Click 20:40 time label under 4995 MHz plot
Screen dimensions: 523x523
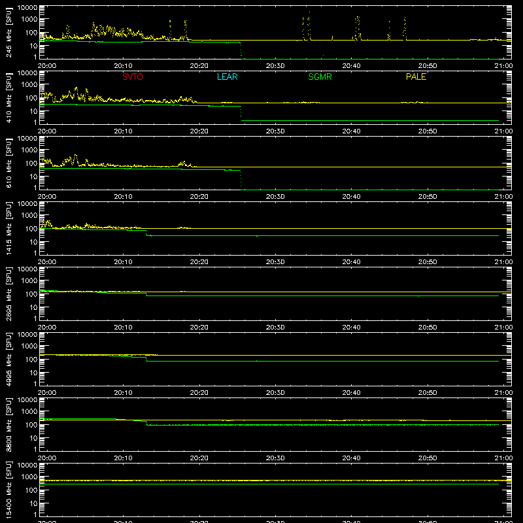[x=351, y=393]
